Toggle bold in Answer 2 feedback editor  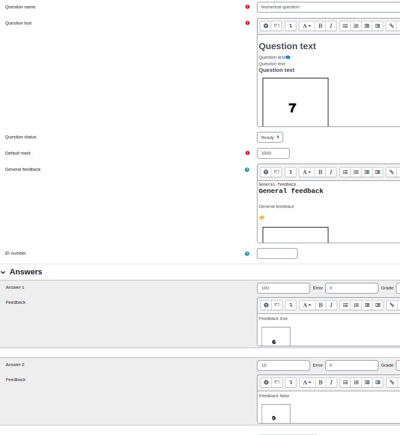[x=320, y=382]
